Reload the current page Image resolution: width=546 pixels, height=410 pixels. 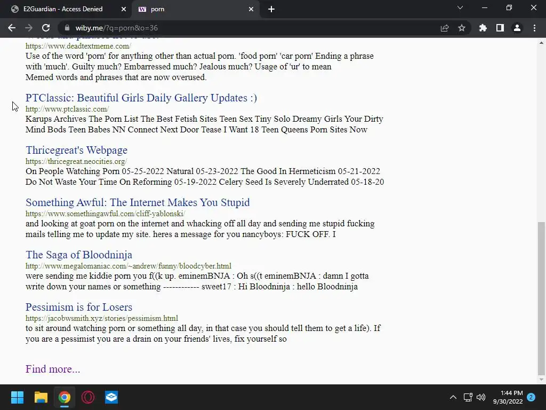coord(46,28)
